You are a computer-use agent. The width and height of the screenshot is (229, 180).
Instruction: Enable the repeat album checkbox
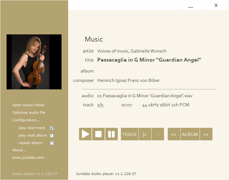coord(52,143)
